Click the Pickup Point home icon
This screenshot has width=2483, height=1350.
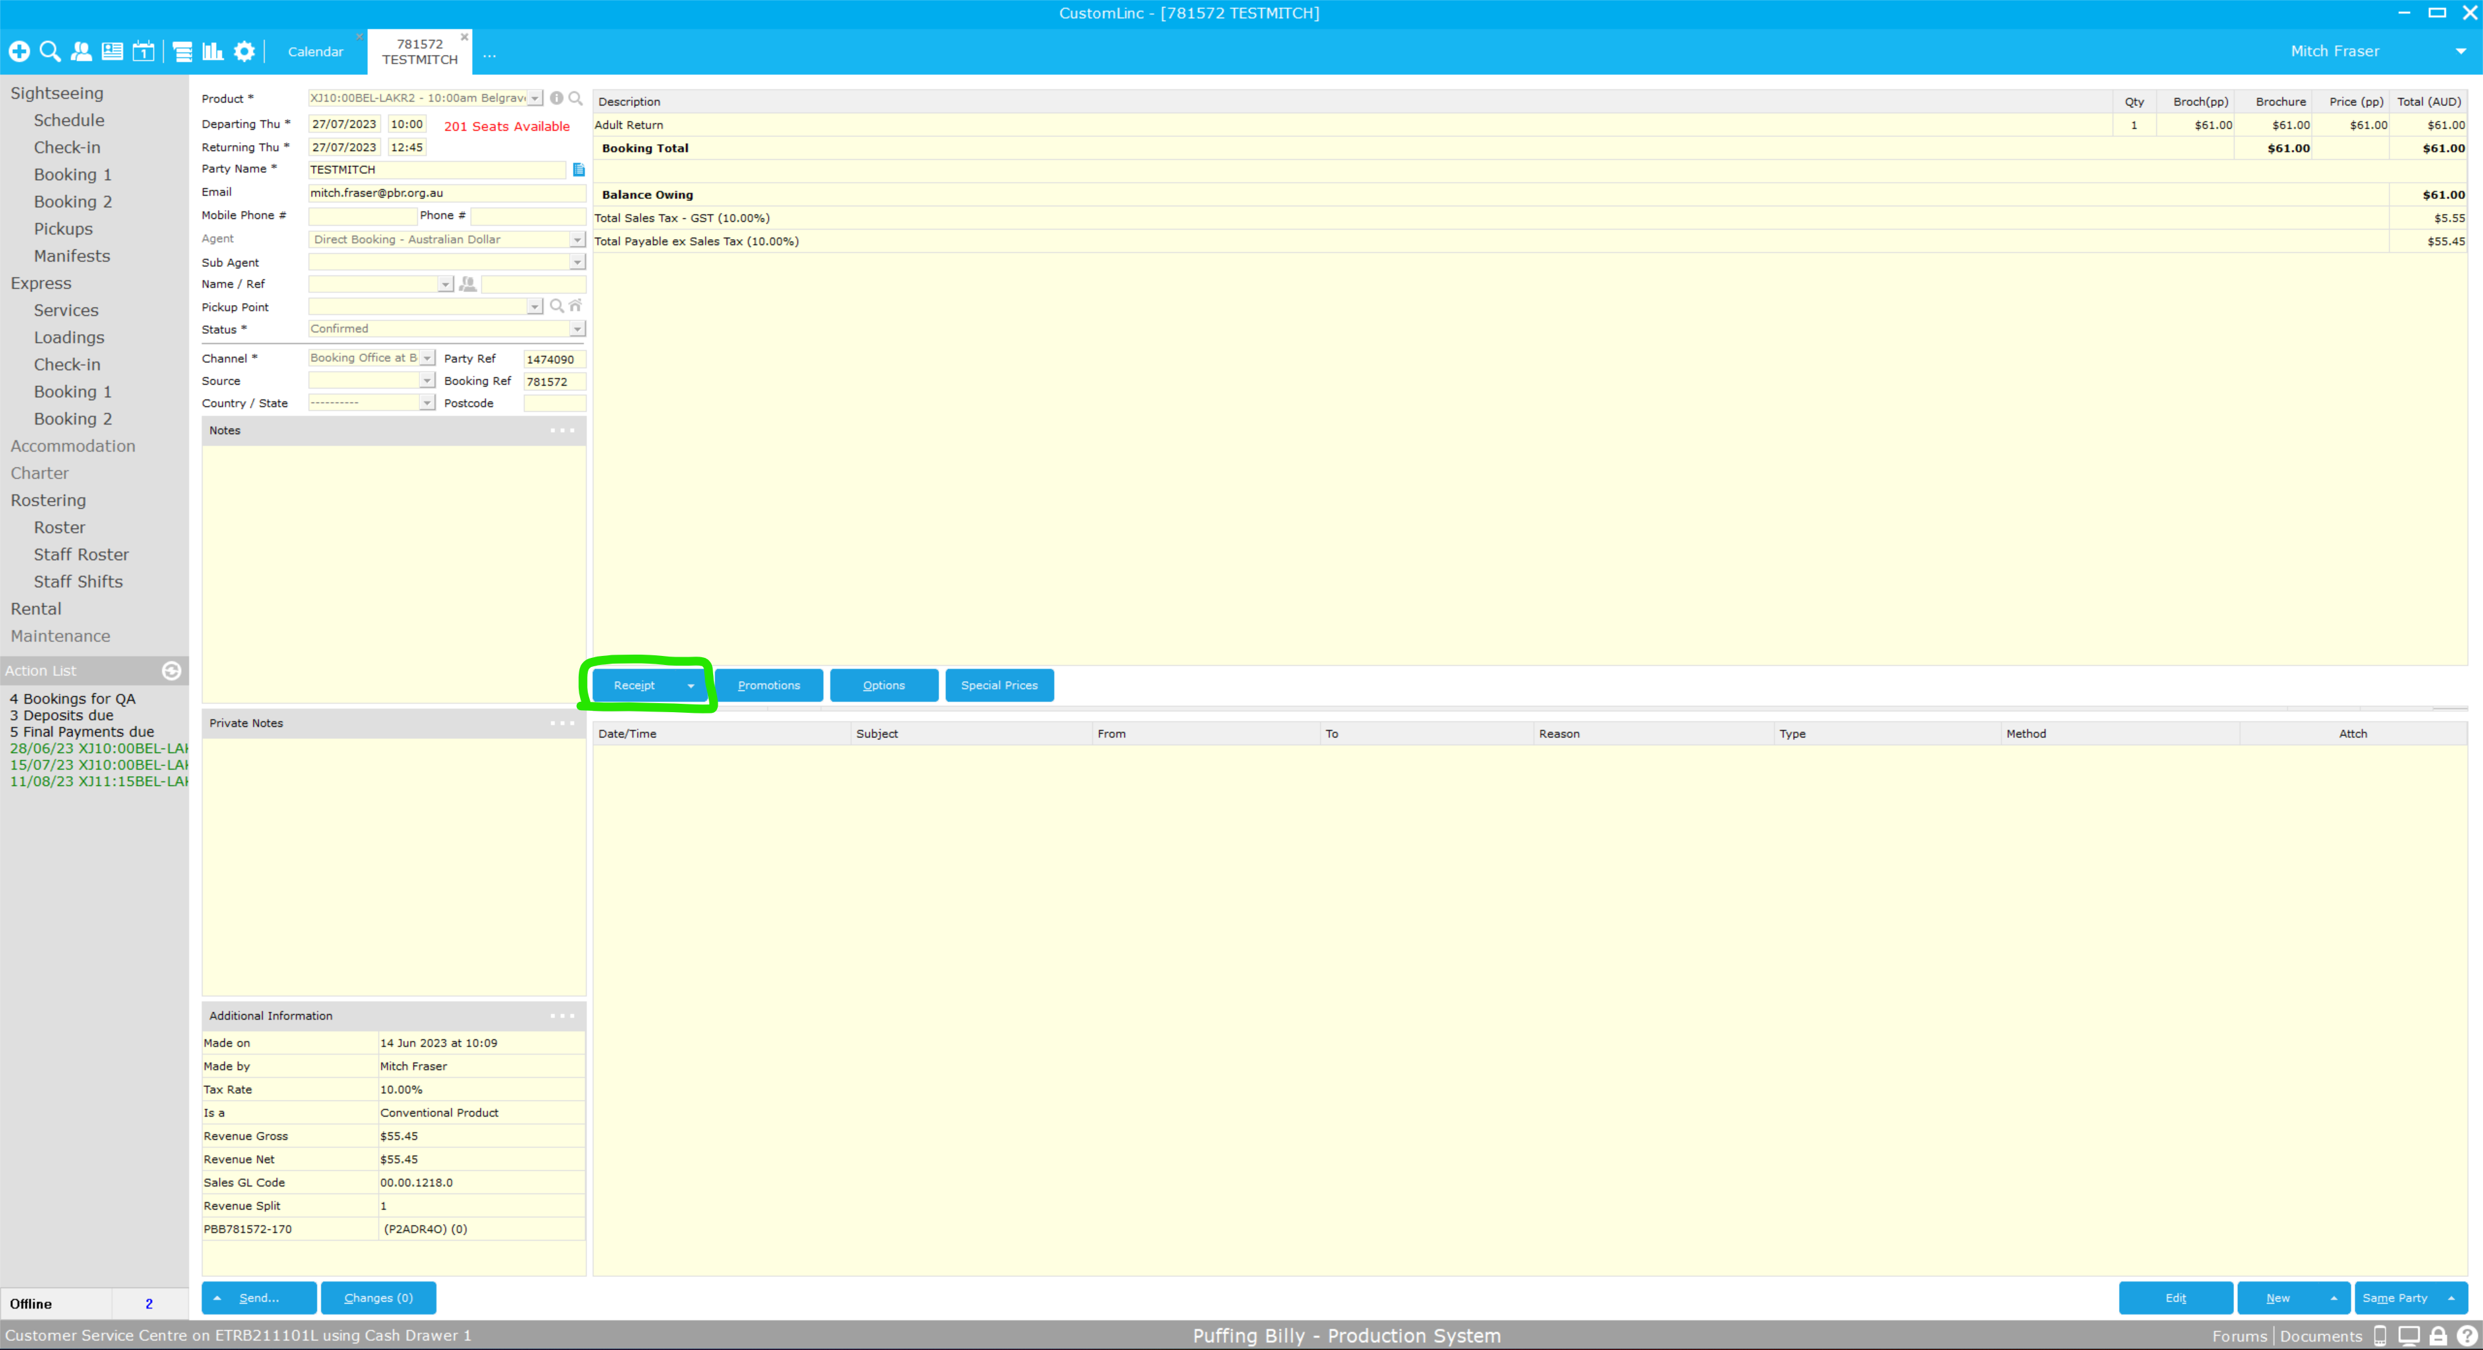pyautogui.click(x=575, y=306)
